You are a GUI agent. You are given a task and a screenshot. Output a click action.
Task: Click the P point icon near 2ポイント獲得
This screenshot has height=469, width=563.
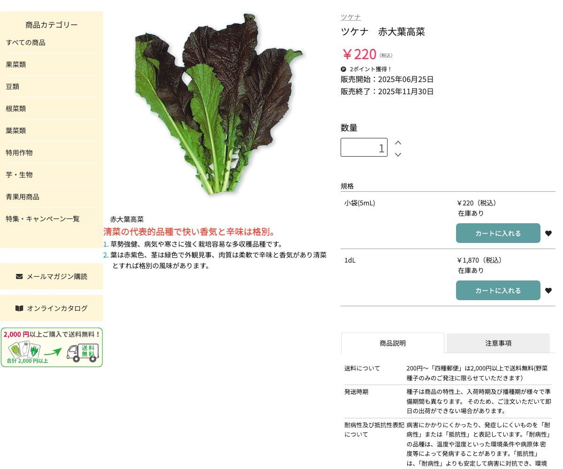(x=344, y=69)
